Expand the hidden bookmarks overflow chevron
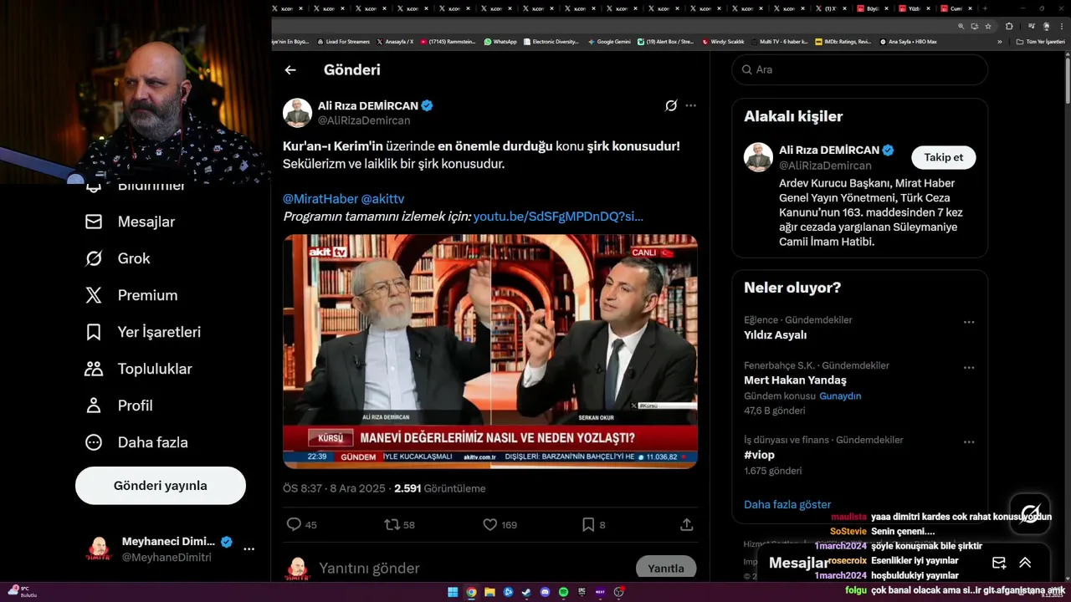1071x602 pixels. (x=999, y=41)
